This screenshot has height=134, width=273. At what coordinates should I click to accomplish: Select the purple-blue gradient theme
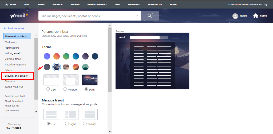[47, 56]
